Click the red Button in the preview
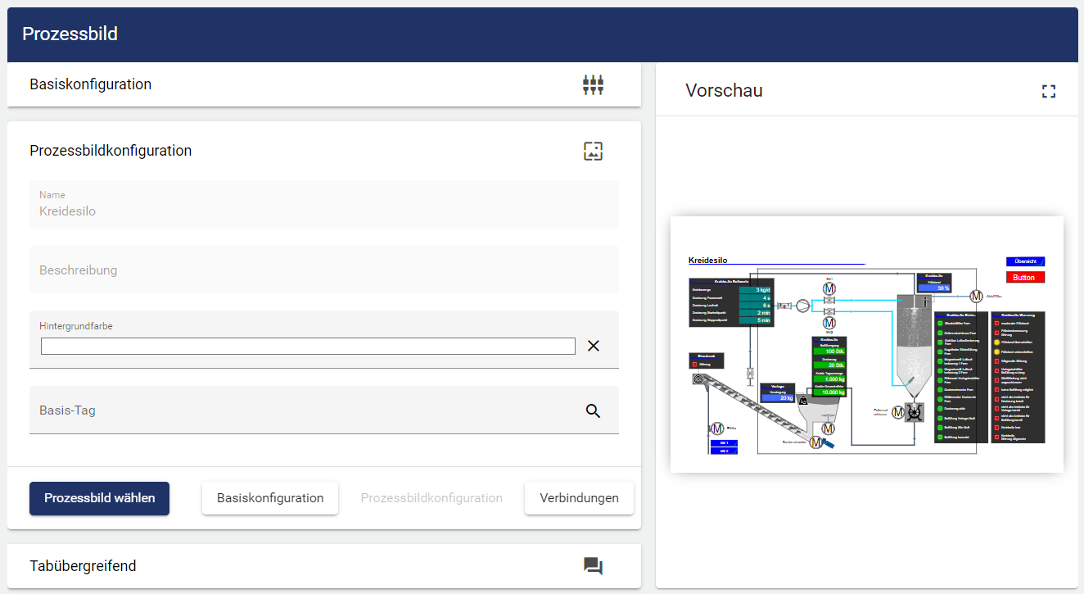The height and width of the screenshot is (594, 1084). (1024, 278)
